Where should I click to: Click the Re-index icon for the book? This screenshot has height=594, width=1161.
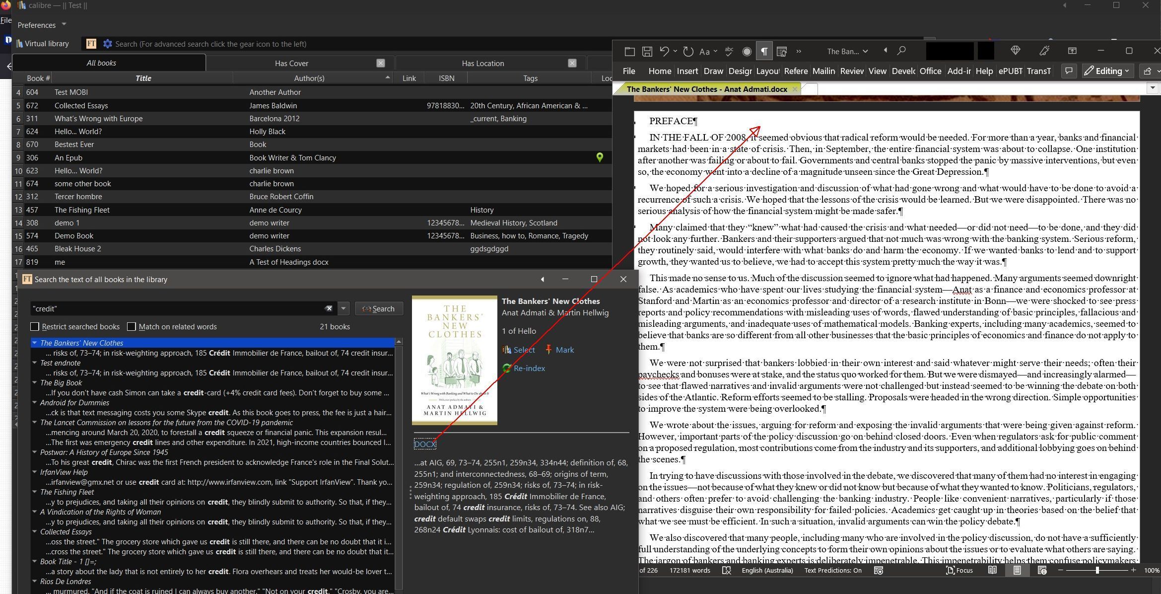coord(506,368)
